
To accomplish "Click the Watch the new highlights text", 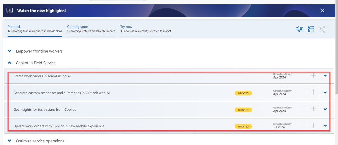I will pyautogui.click(x=41, y=11).
